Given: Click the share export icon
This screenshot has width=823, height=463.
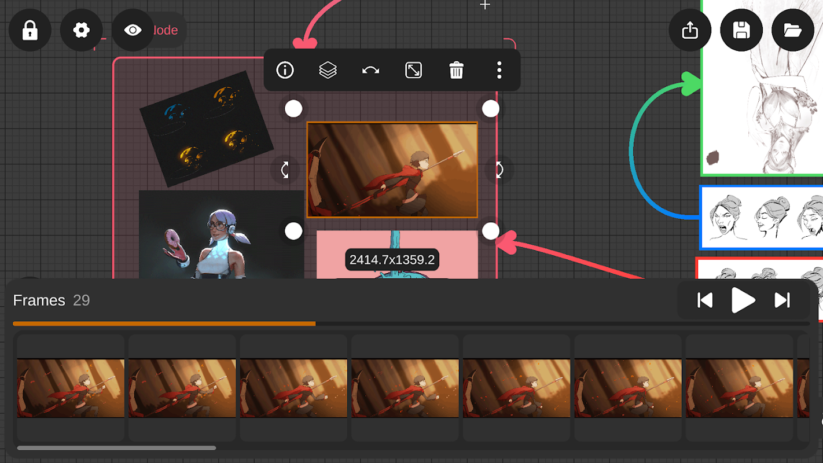Looking at the screenshot, I should [690, 30].
